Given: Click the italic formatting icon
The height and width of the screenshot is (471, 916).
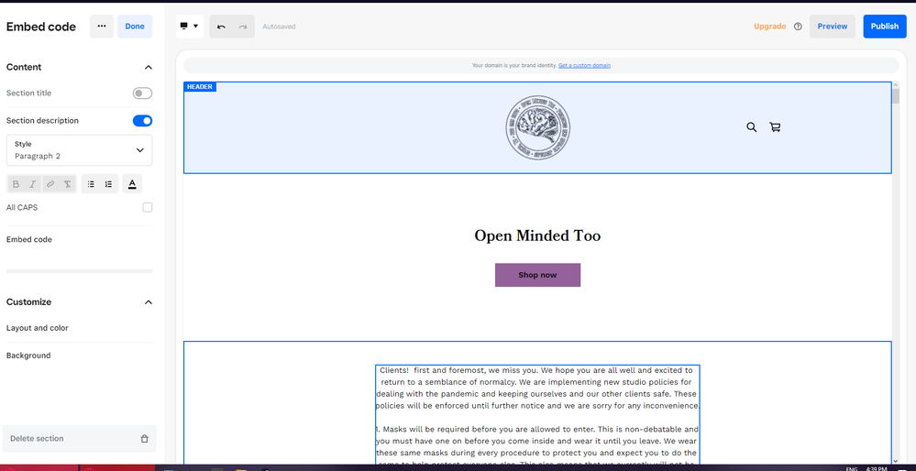Looking at the screenshot, I should (33, 184).
